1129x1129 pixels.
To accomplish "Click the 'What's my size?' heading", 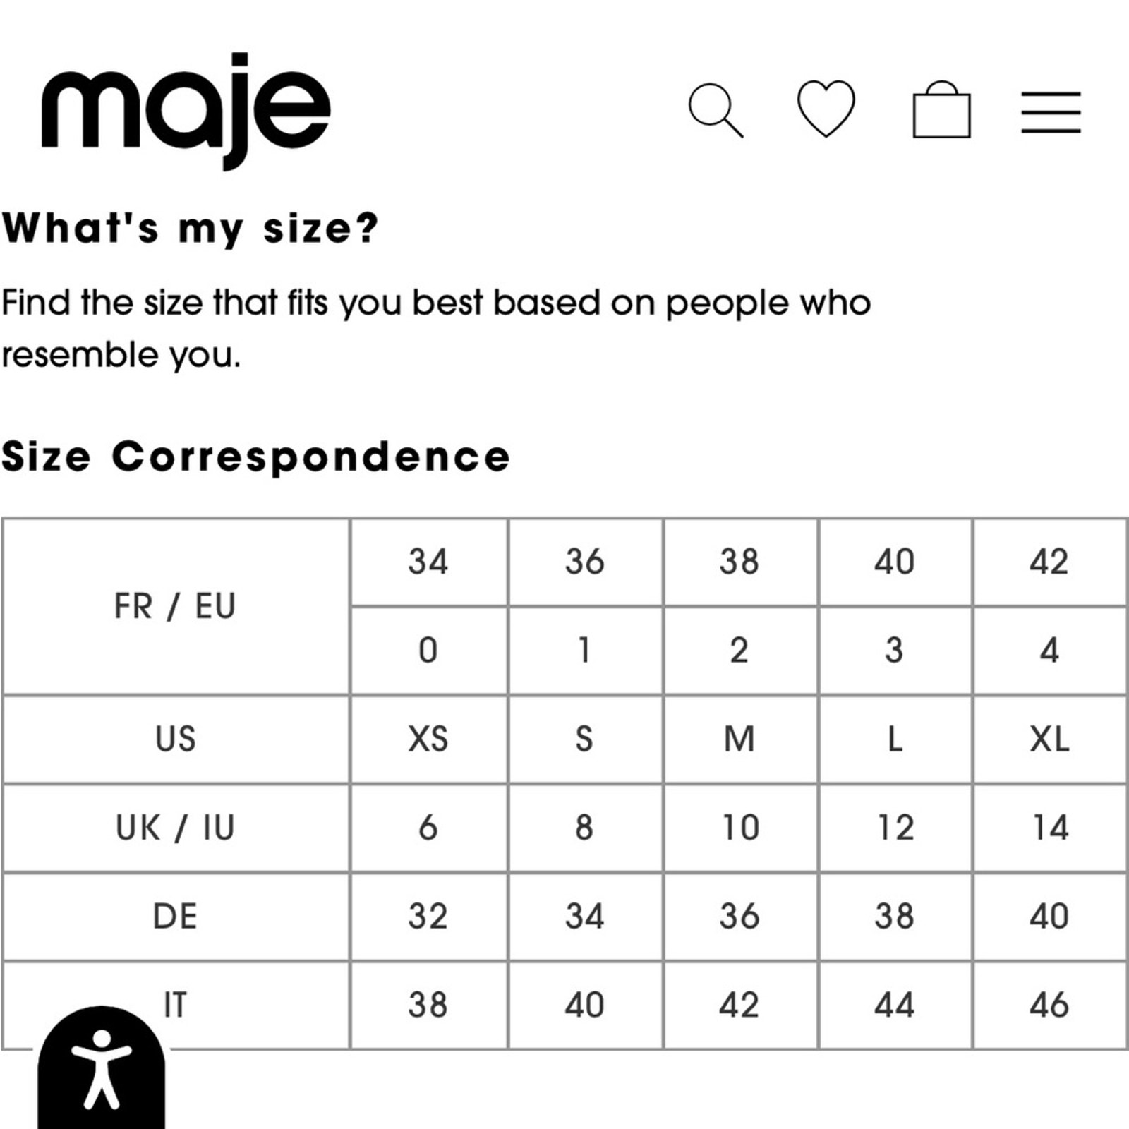I will [x=191, y=229].
